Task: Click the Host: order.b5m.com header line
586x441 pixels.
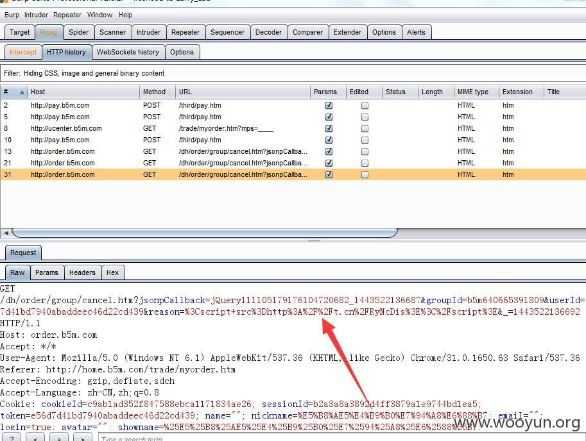Action: coord(49,335)
